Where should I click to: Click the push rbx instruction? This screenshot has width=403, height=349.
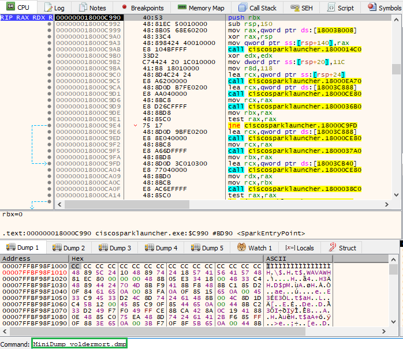pyautogui.click(x=244, y=18)
